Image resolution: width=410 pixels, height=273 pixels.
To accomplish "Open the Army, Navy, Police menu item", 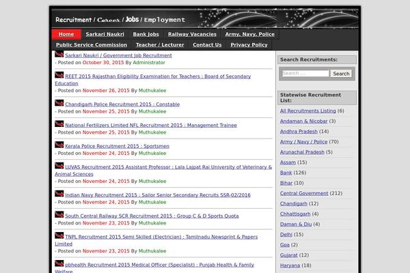I will [249, 34].
